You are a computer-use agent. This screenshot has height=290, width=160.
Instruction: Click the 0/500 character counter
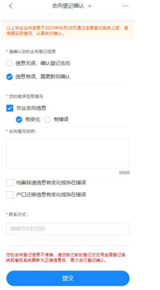click(124, 173)
